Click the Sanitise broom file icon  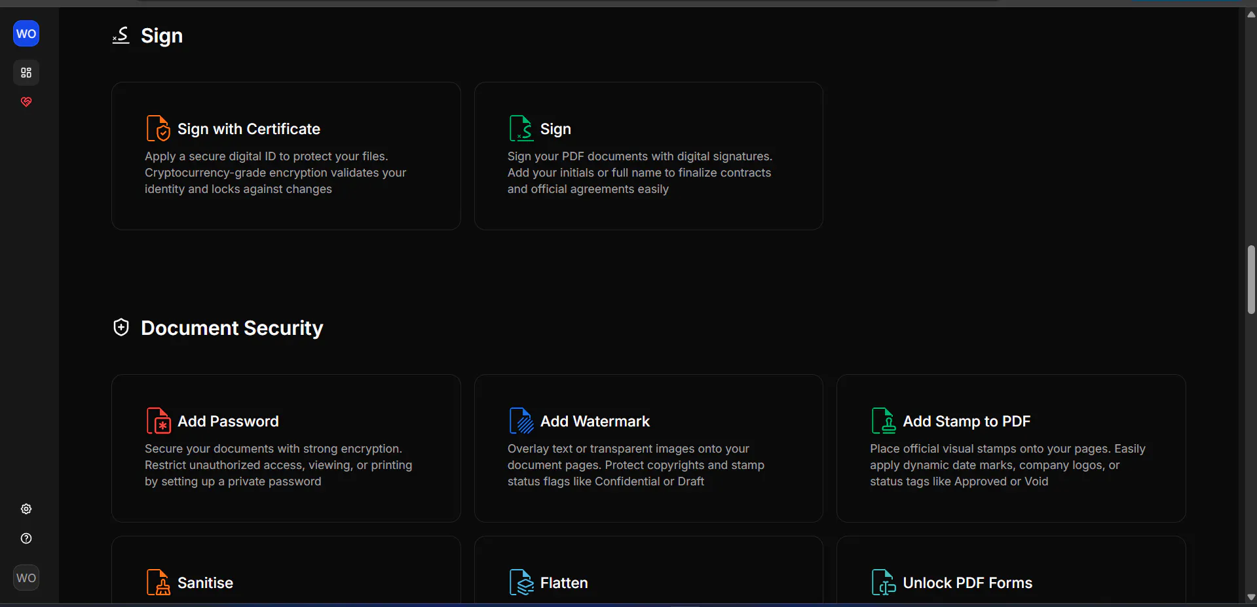(158, 582)
